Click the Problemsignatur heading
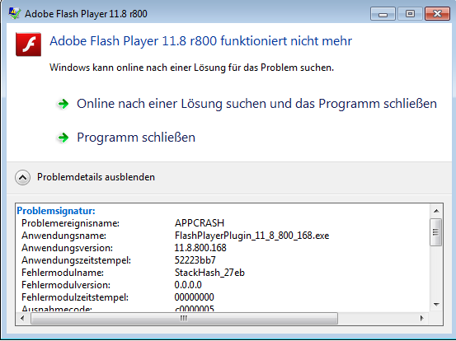Screen dimensions: 456x341 [56, 211]
